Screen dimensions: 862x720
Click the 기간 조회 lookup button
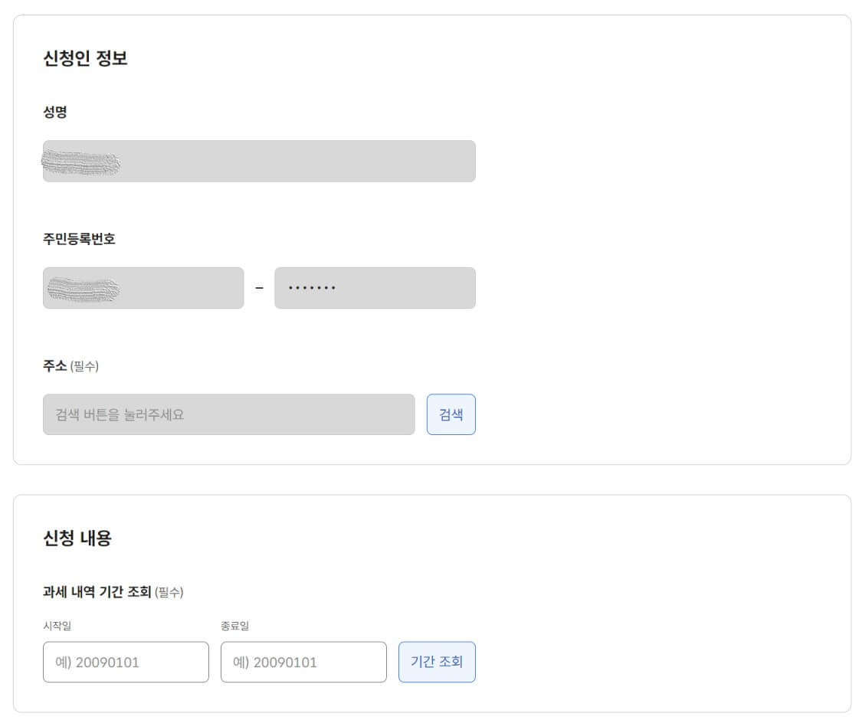tap(437, 662)
